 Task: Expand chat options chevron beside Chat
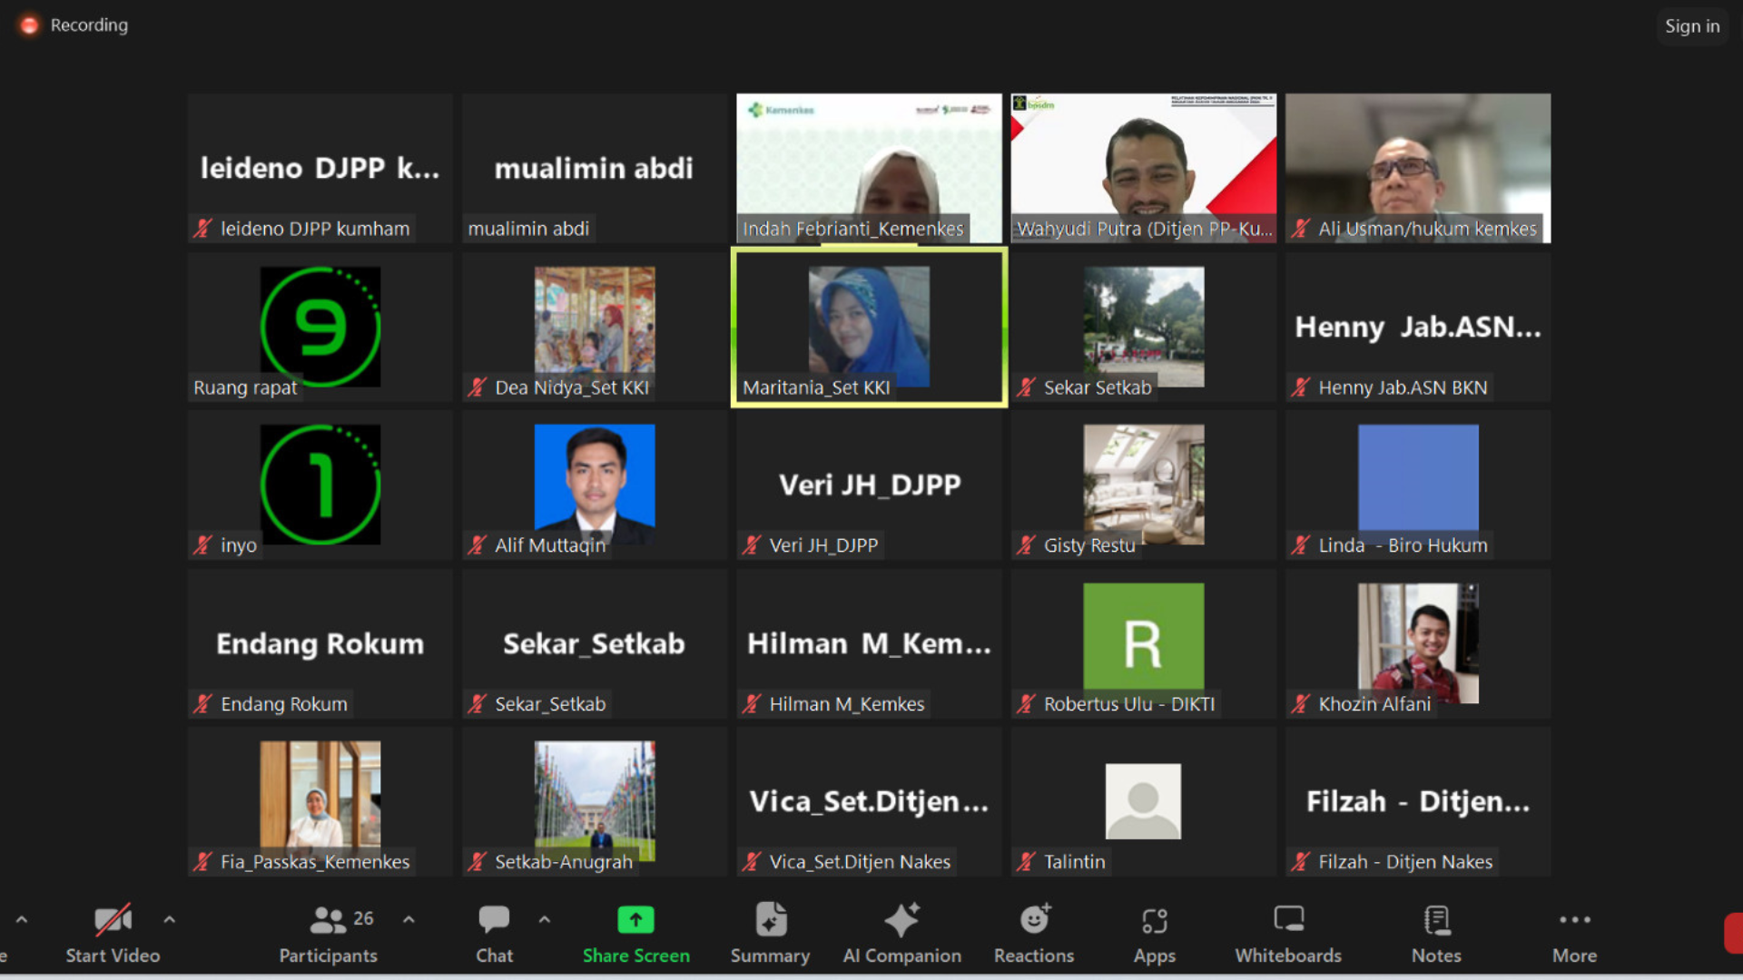tap(544, 919)
